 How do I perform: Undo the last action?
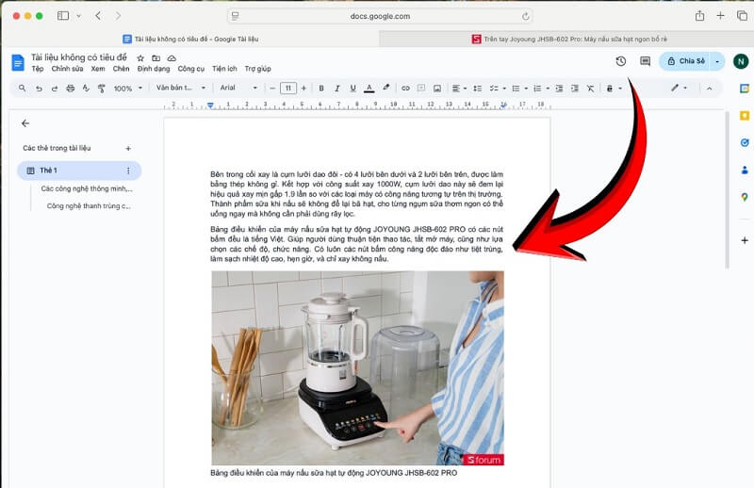click(x=39, y=89)
